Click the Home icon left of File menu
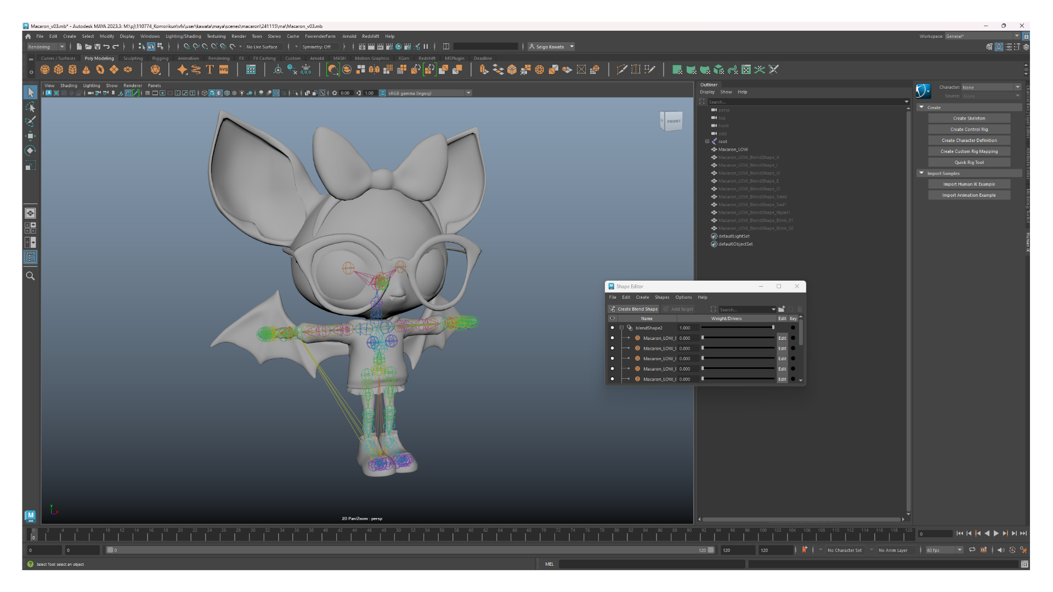This screenshot has width=1053, height=592. 28,36
